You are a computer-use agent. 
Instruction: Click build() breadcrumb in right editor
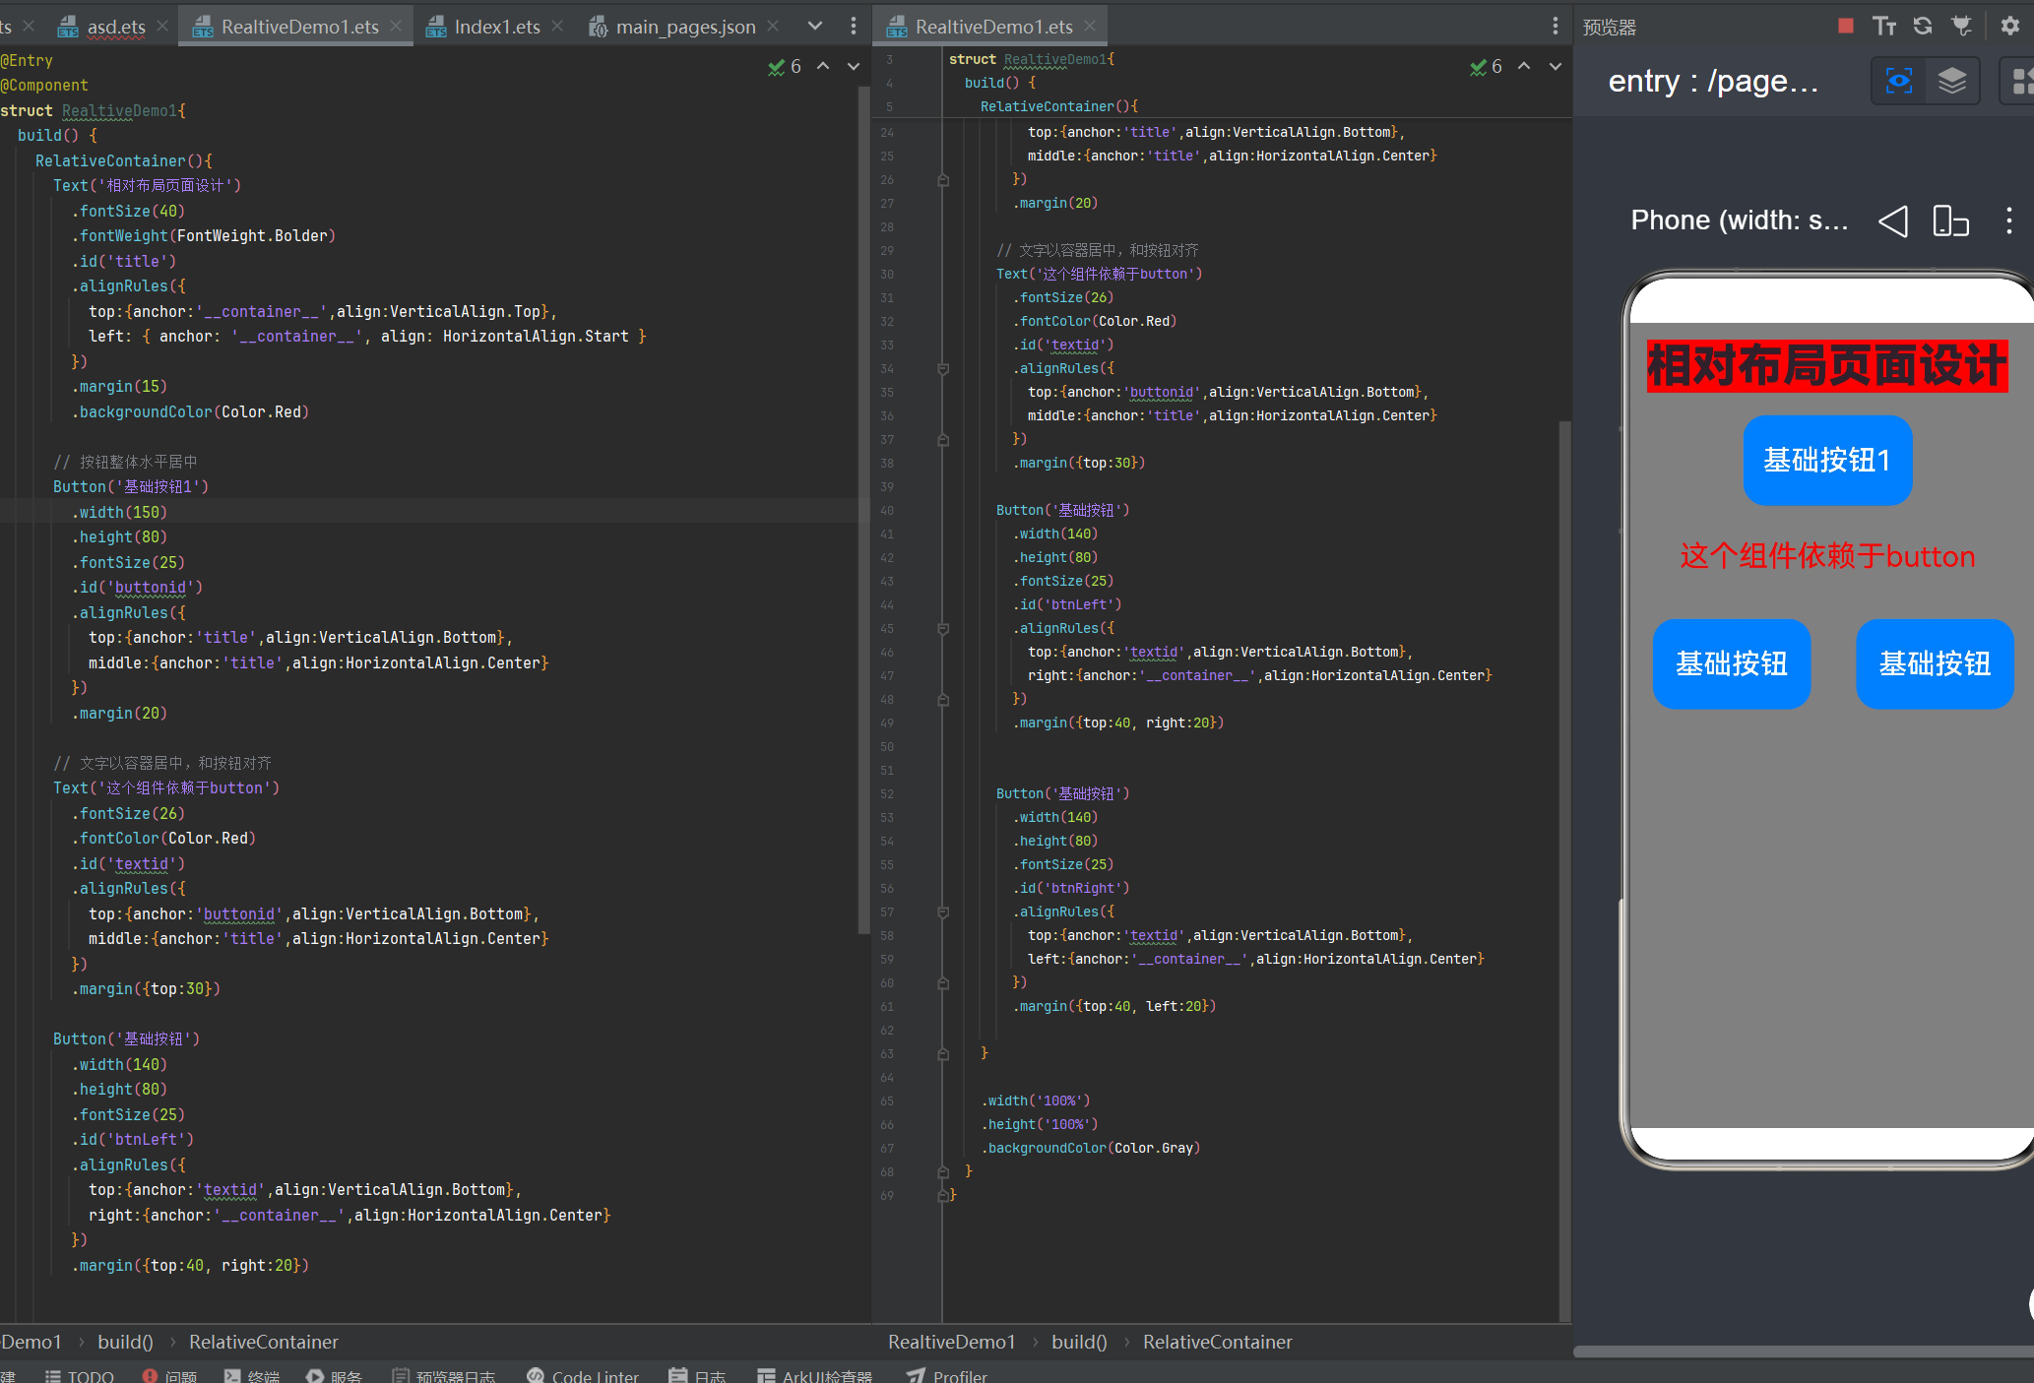pyautogui.click(x=1079, y=1342)
